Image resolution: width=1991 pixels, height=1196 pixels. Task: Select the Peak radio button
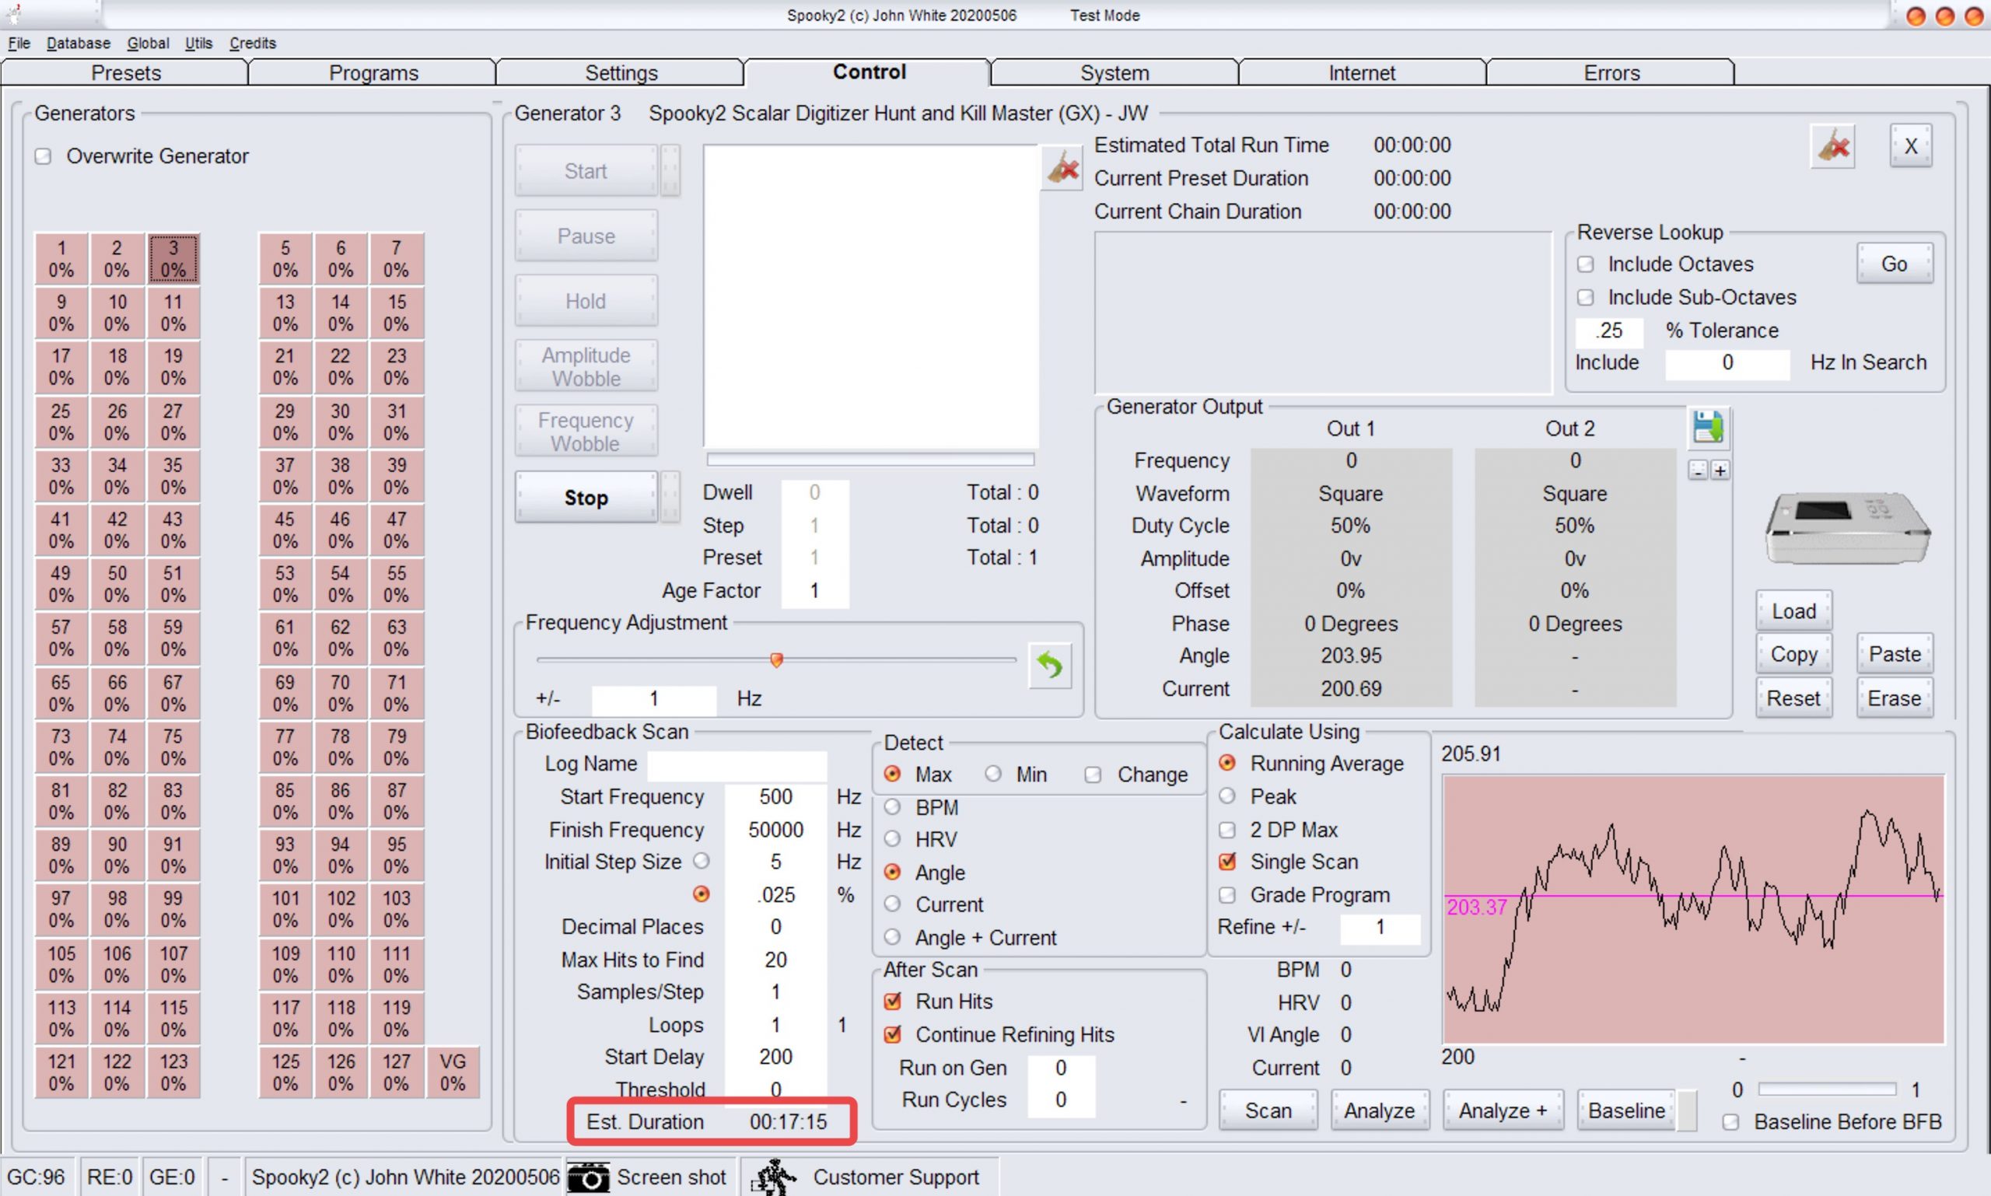[1226, 796]
